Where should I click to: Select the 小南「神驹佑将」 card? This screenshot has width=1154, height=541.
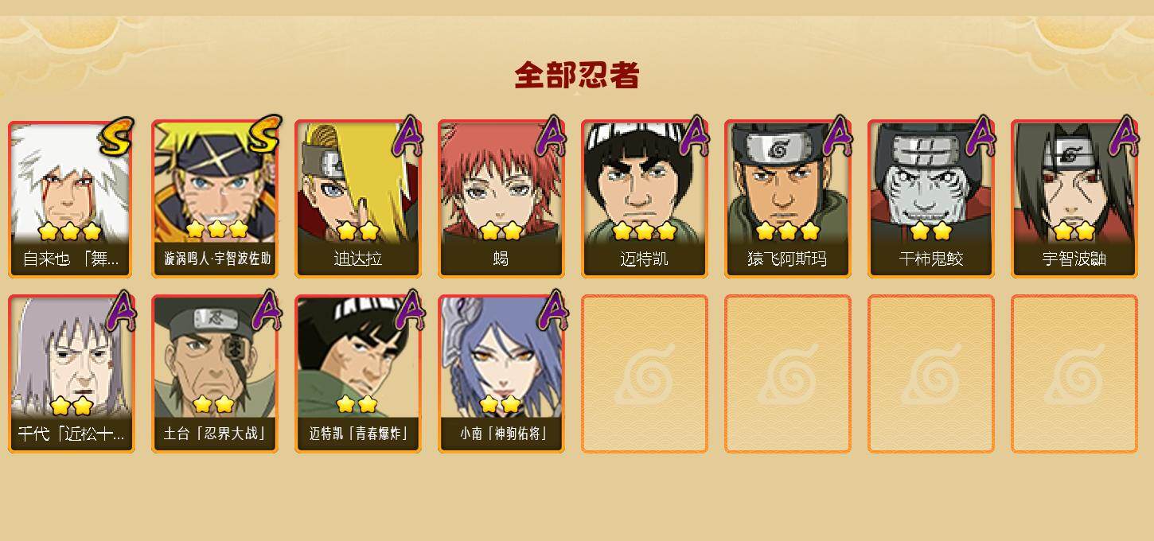501,374
